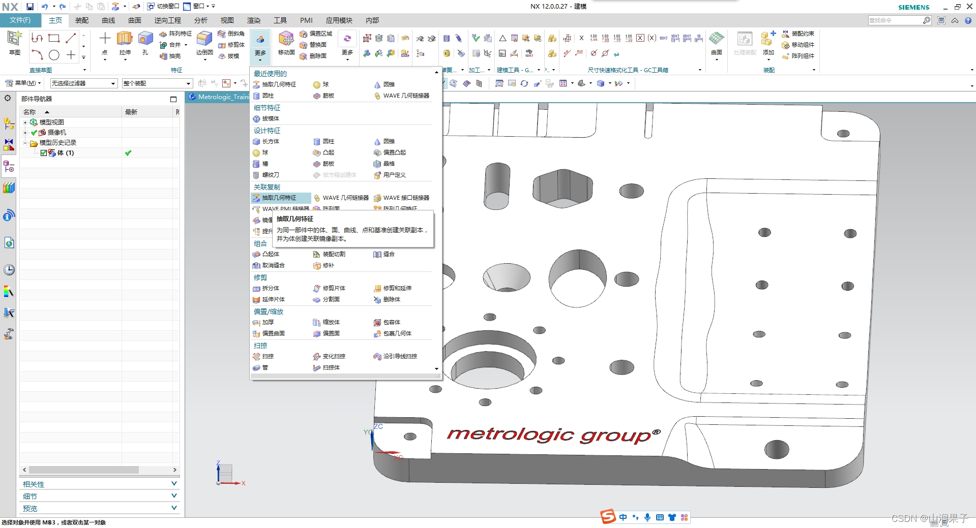This screenshot has width=976, height=528.
Task: Toggle the 摄像机 (Camera) check mark in the navigator
Action: (x=34, y=133)
